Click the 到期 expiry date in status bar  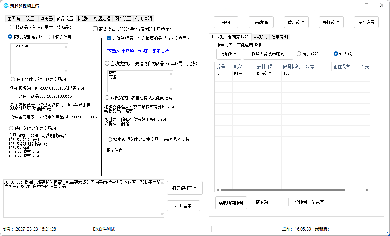(30, 229)
